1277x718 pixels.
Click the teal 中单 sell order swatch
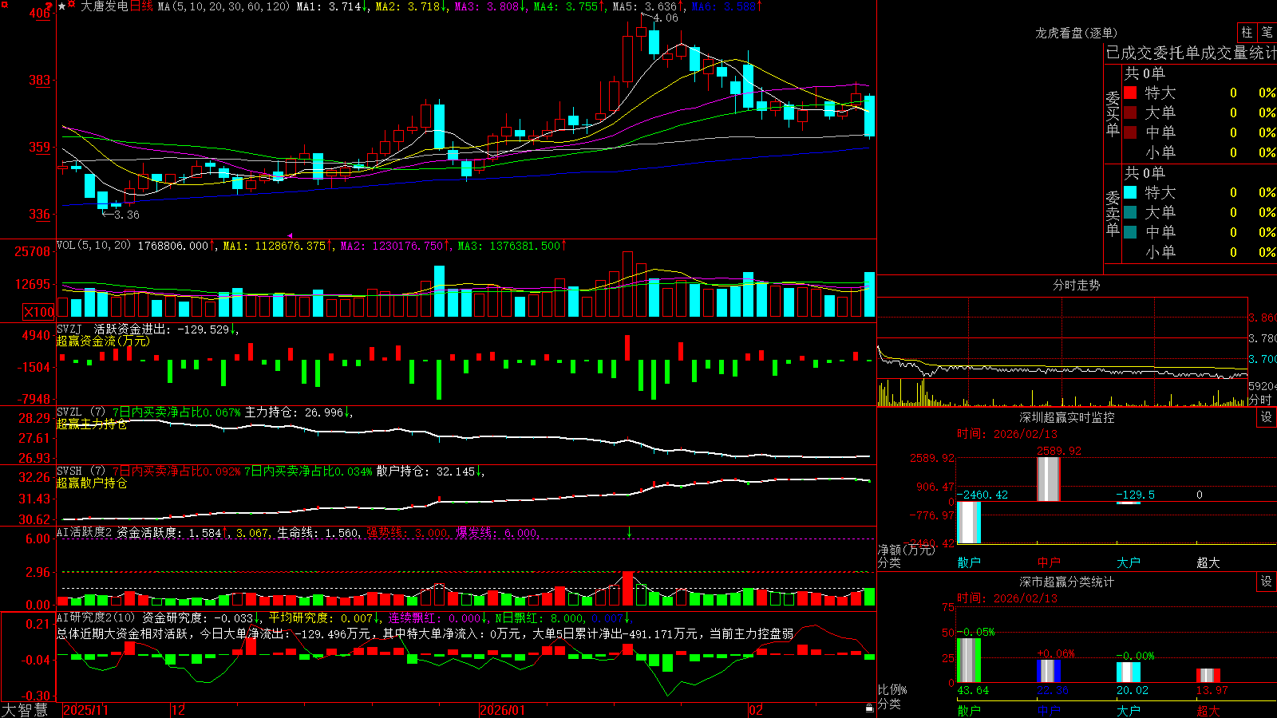tap(1130, 232)
